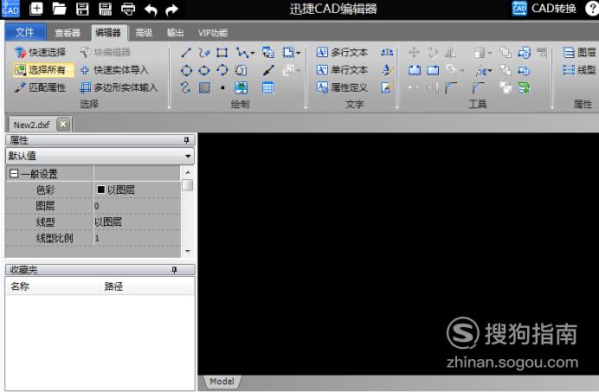Insert an image with palm-tree icon
599x392 pixels.
pyautogui.click(x=241, y=88)
